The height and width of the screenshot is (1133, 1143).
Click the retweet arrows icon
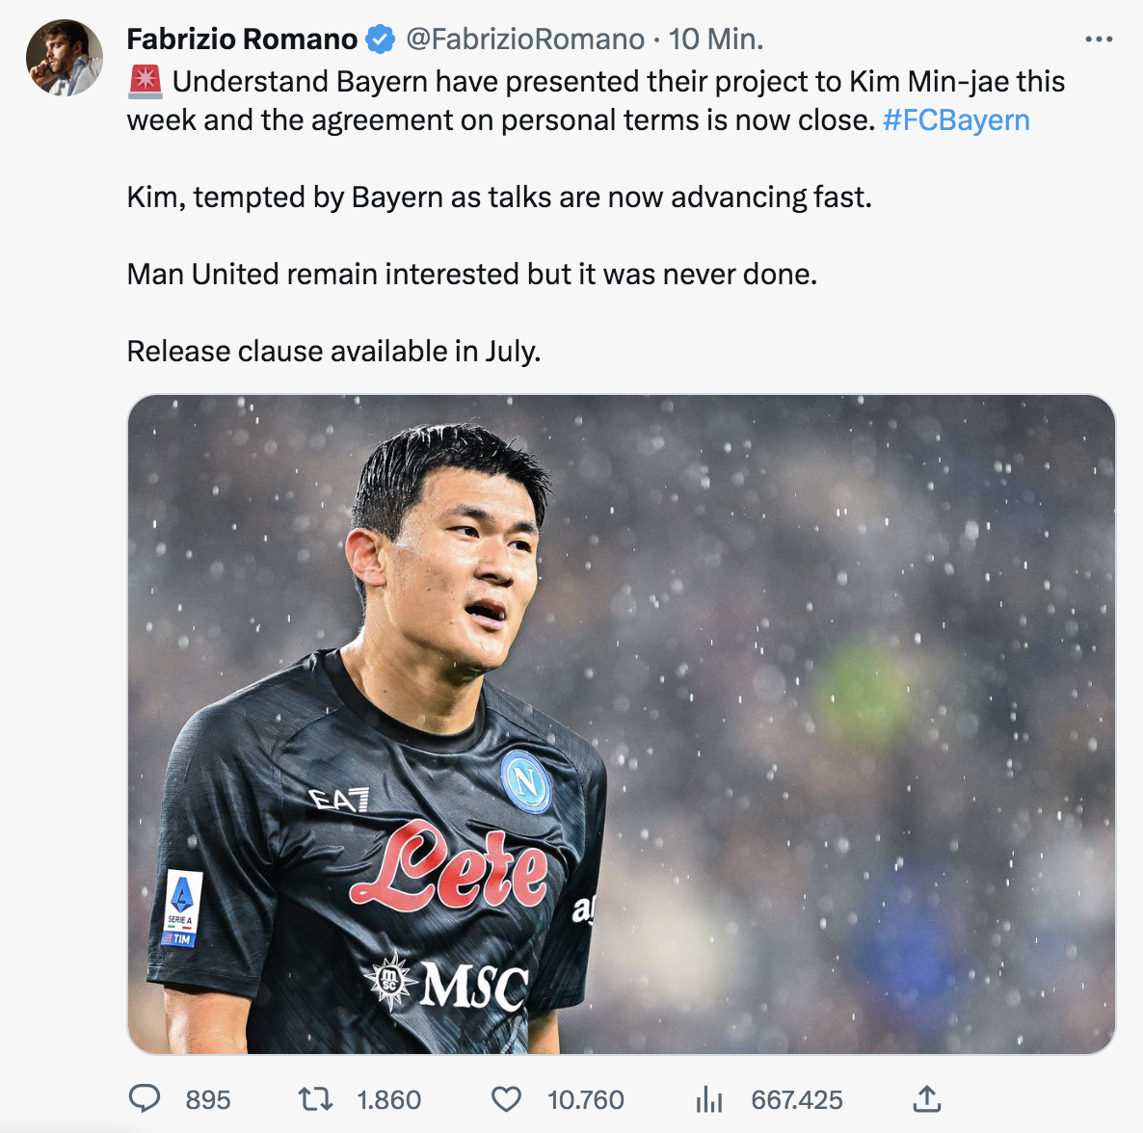click(315, 1099)
